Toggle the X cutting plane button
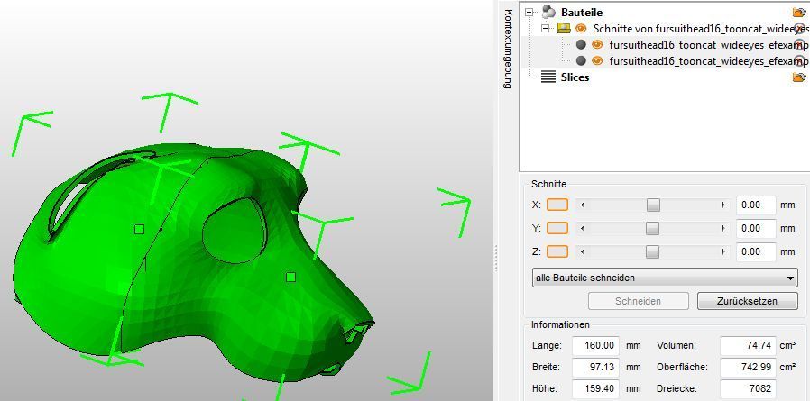Viewport: 810px width, 401px height. pyautogui.click(x=557, y=205)
